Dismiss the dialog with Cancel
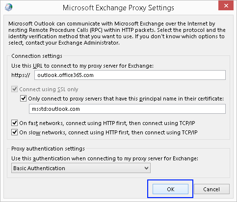237x202 pixels. (x=211, y=189)
